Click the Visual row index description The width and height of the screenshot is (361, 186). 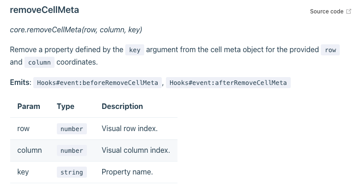tap(129, 128)
